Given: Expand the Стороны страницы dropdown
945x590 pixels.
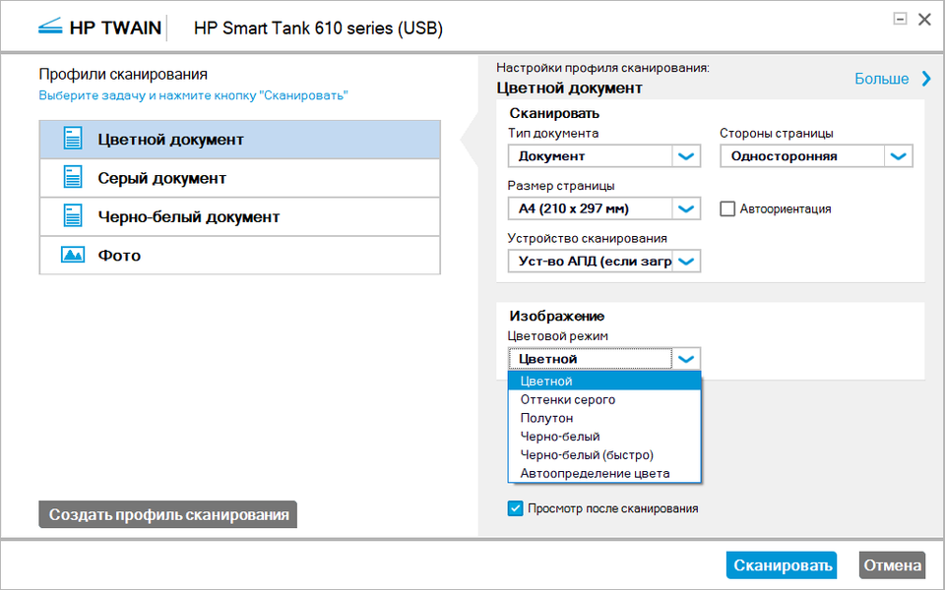Looking at the screenshot, I should 899,155.
